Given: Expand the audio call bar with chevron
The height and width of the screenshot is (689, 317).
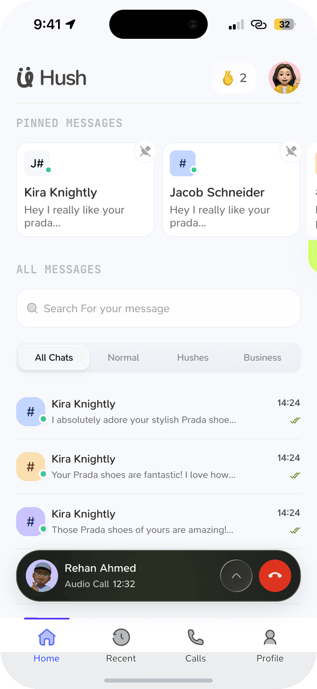Looking at the screenshot, I should [x=236, y=576].
